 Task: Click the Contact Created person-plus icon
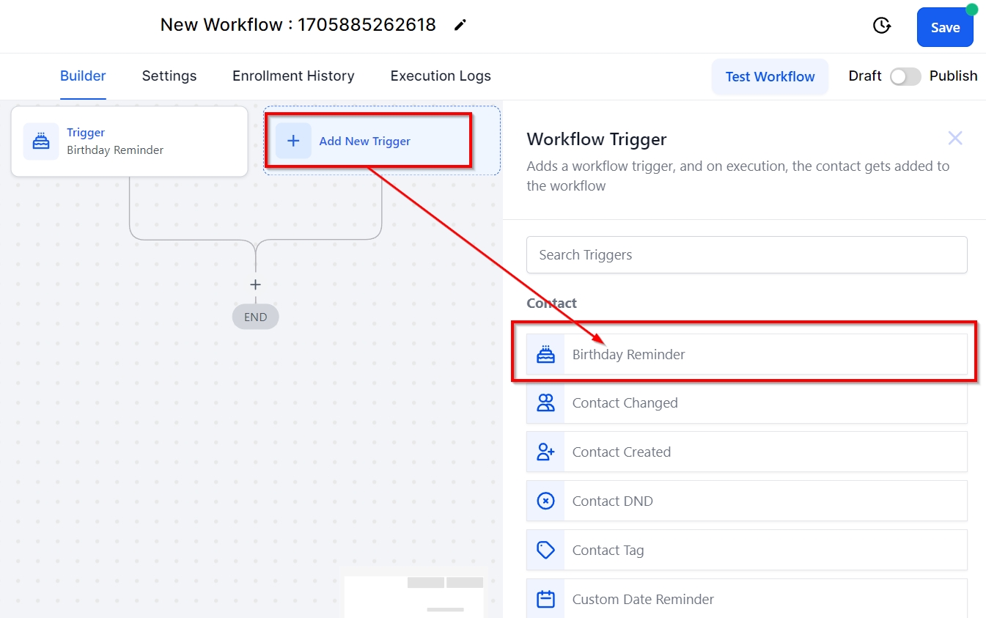[x=545, y=452]
